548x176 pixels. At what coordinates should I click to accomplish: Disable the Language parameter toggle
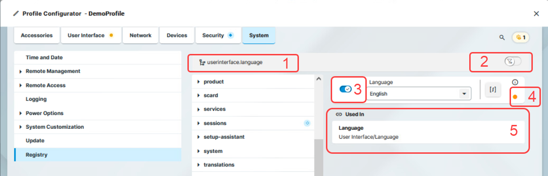click(345, 89)
